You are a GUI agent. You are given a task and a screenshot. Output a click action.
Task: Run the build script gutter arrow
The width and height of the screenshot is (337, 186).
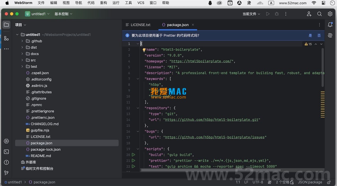pos(133,155)
